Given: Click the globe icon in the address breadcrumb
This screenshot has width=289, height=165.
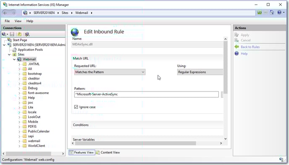Looking at the screenshot, I should click(25, 13).
